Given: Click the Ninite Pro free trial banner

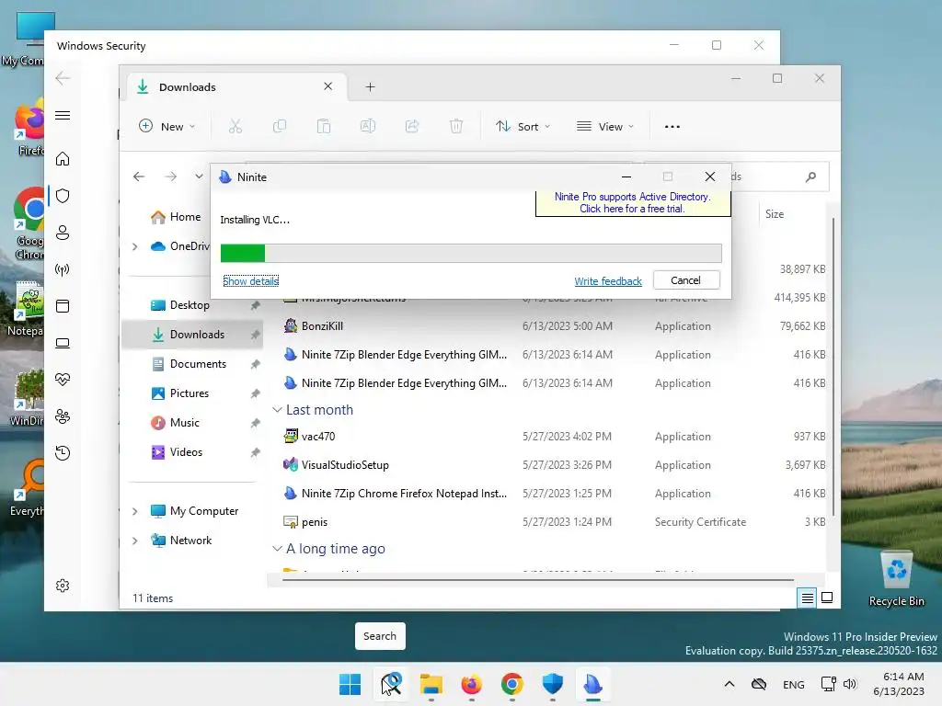Looking at the screenshot, I should [632, 203].
